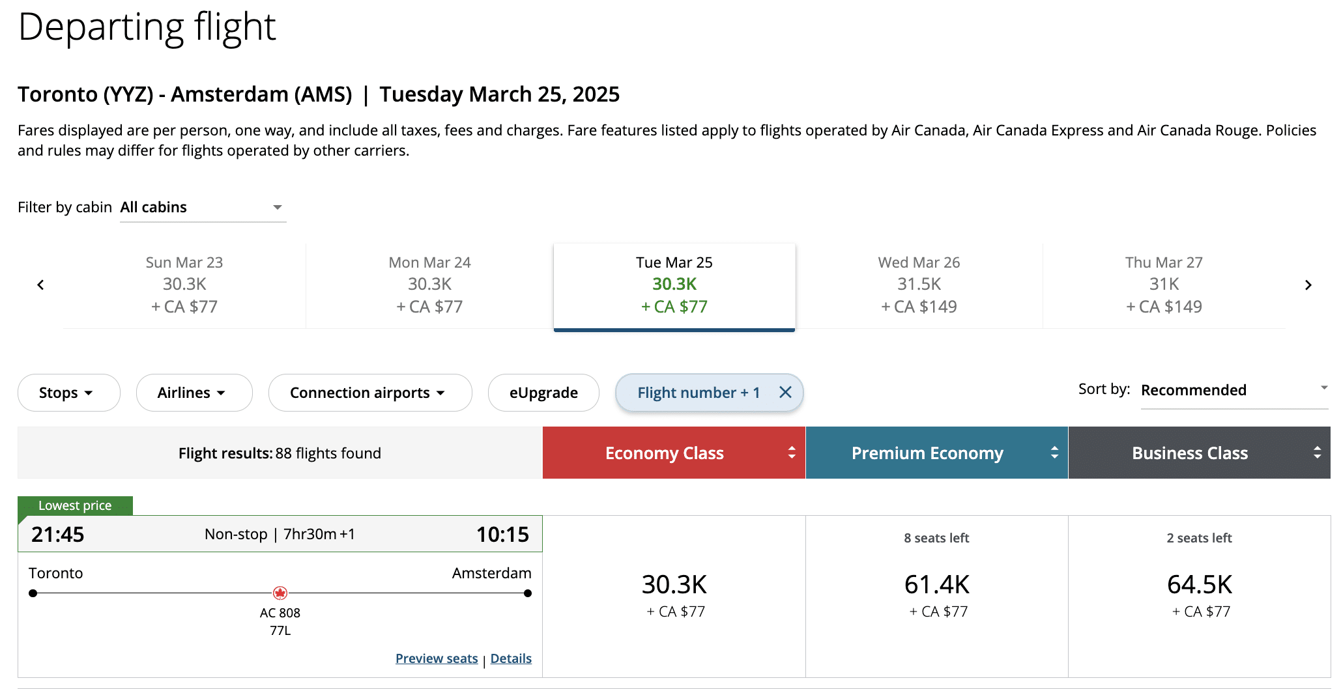Change Sort by Recommended dropdown
This screenshot has height=689, width=1341.
pos(1233,390)
